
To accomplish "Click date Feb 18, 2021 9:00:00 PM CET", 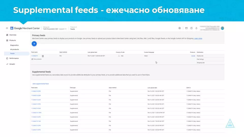I will (x=156, y=104).
